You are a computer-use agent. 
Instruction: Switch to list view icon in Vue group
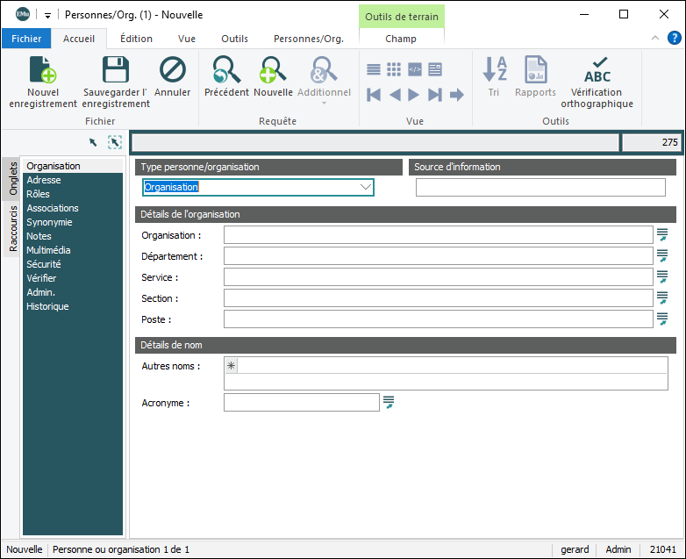click(374, 69)
